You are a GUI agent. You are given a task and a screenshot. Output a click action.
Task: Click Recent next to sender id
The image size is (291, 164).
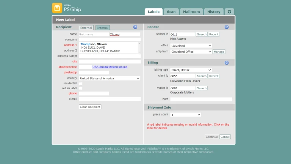click(x=214, y=35)
